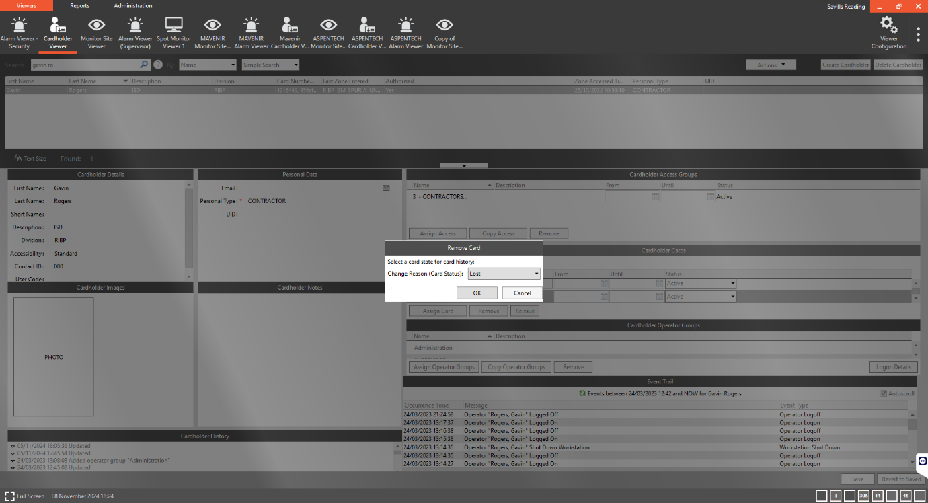Open Alarm Viewer (Supervisor)

tap(135, 34)
